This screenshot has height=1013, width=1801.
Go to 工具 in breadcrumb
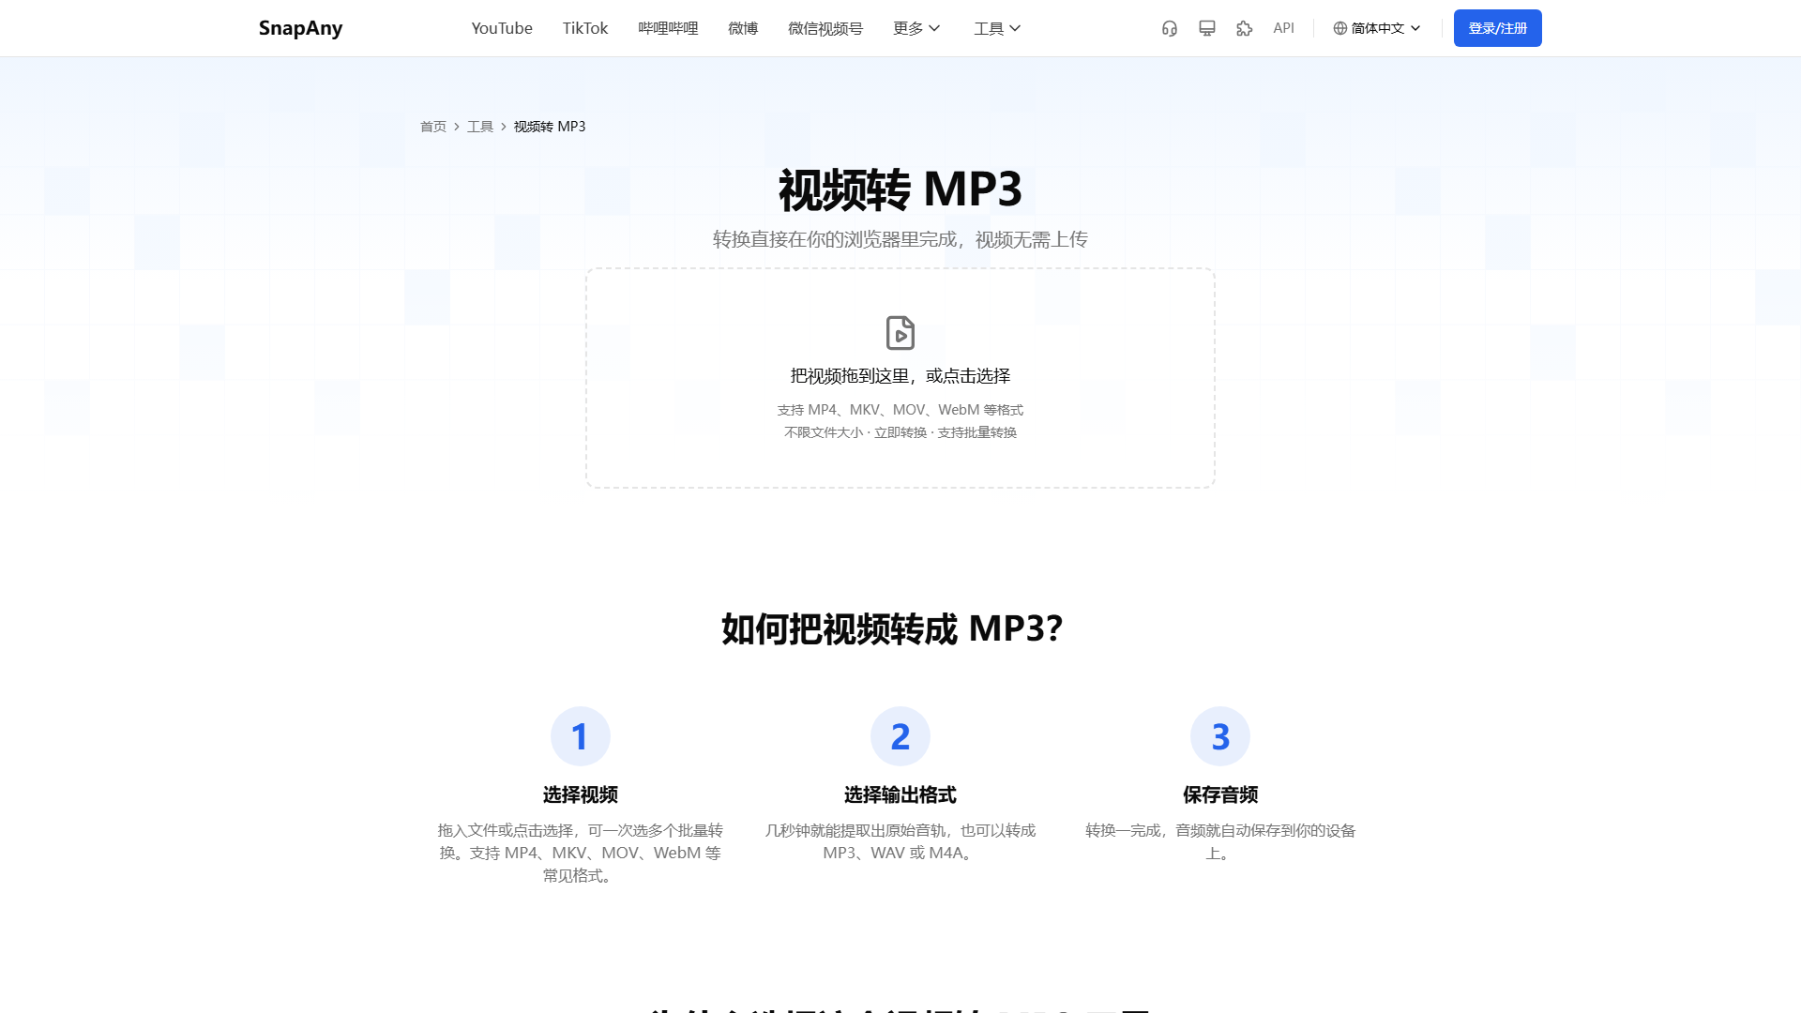click(480, 127)
